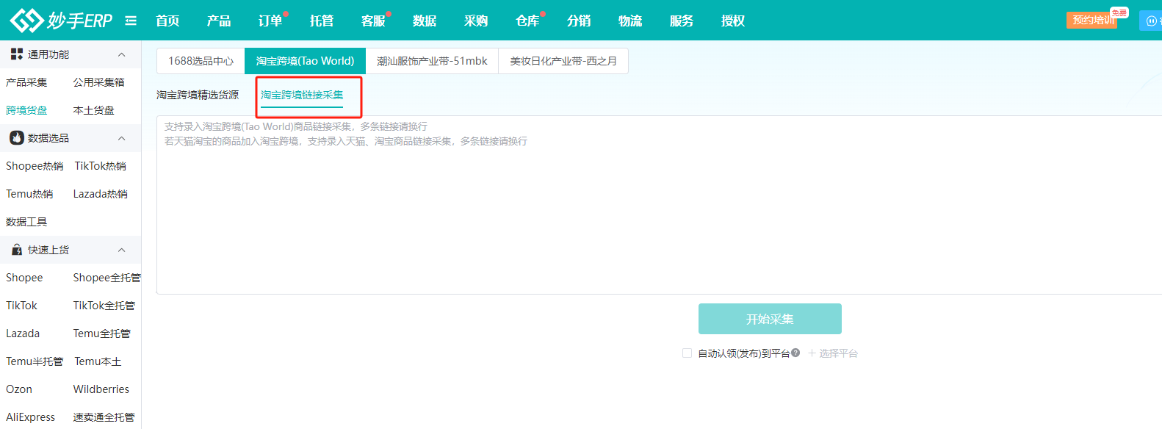Choose 速卖通全托管 in the sidebar
The width and height of the screenshot is (1162, 429).
(x=104, y=417)
